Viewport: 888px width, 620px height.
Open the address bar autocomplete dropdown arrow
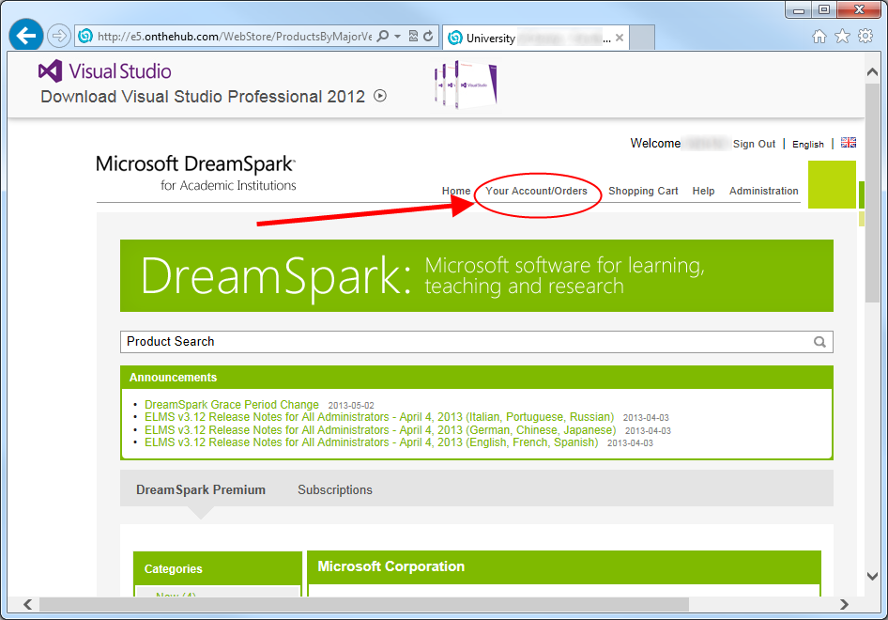[x=398, y=37]
